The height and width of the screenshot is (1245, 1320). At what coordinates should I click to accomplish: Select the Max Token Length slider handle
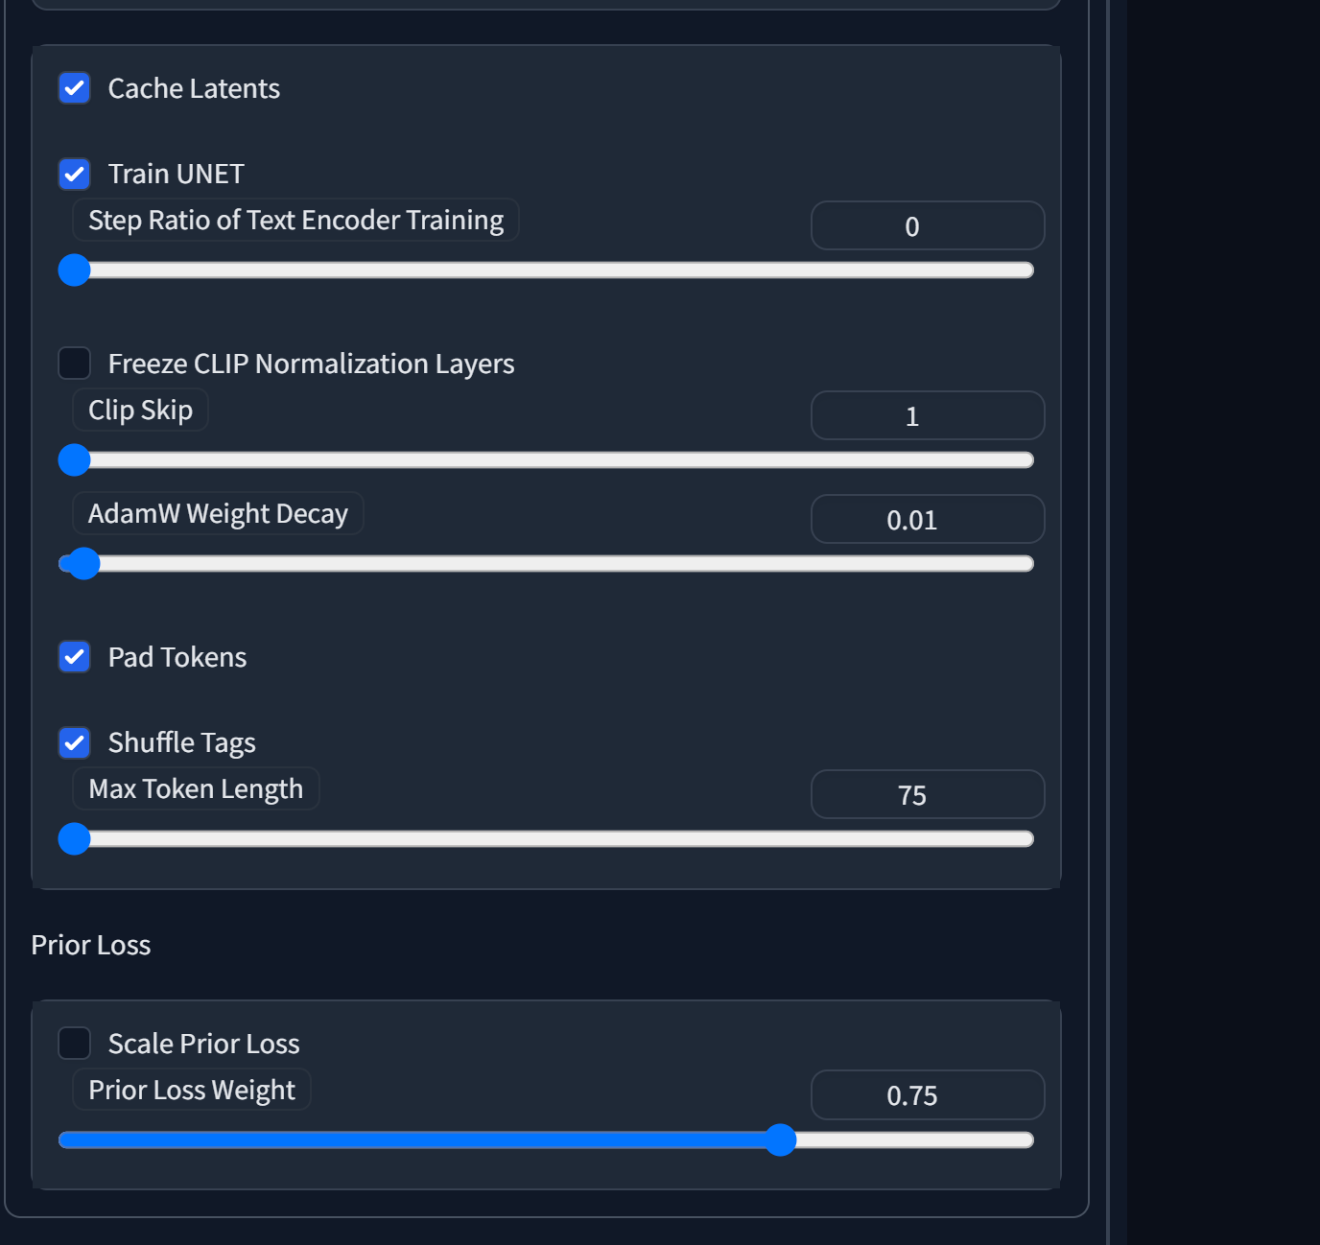tap(75, 839)
